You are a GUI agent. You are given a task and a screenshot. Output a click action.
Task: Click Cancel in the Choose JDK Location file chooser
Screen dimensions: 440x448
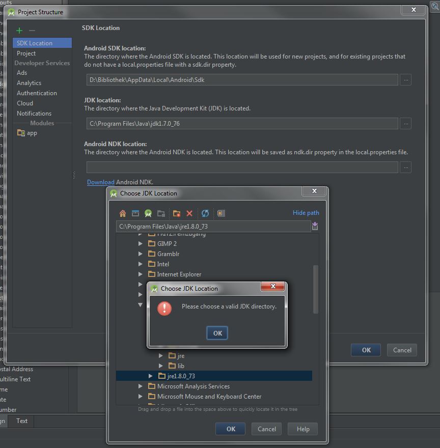tap(266, 429)
